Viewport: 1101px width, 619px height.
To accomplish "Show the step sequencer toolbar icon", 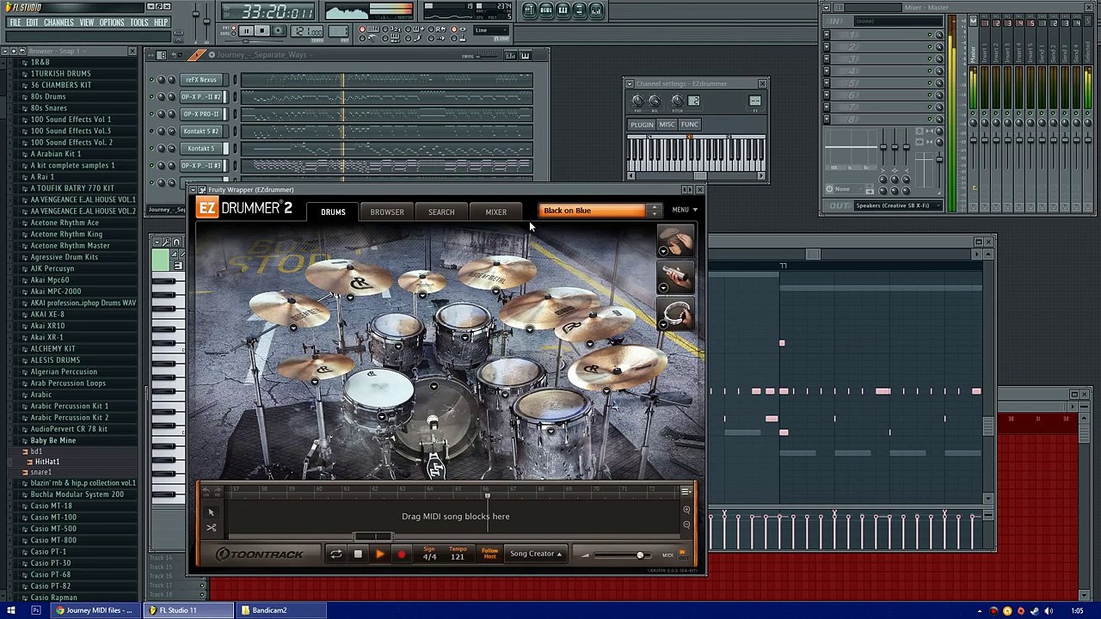I will pyautogui.click(x=546, y=10).
